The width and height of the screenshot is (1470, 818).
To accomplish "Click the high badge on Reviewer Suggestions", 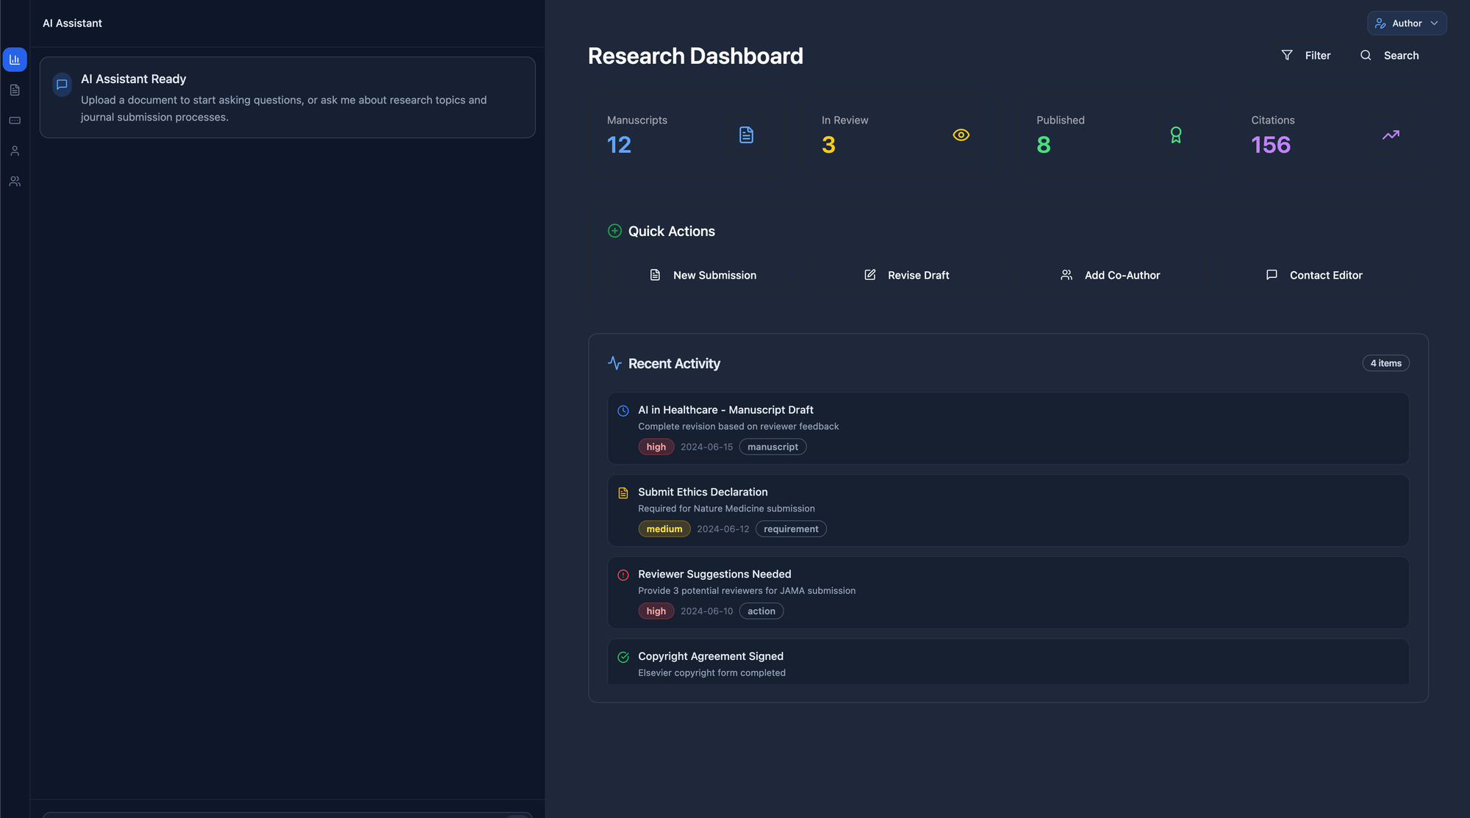I will (x=656, y=611).
